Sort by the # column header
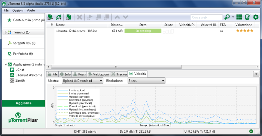 (52, 25)
